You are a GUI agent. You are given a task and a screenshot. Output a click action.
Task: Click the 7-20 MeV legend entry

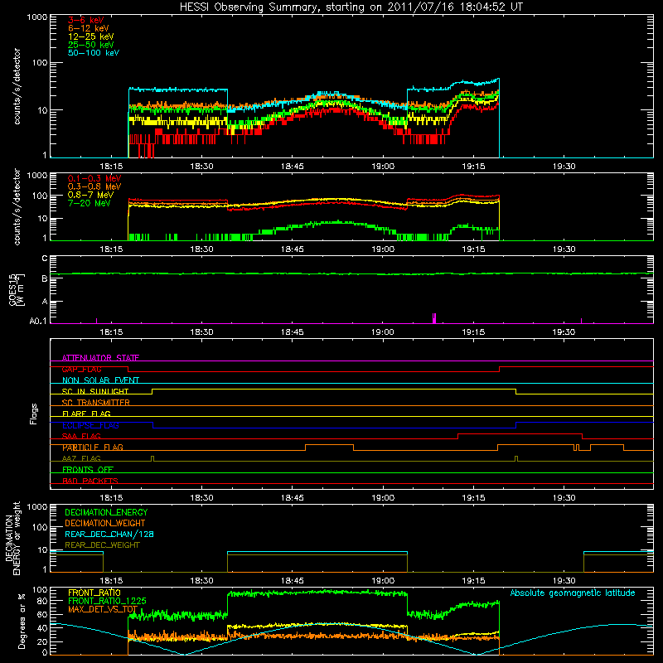pyautogui.click(x=90, y=203)
